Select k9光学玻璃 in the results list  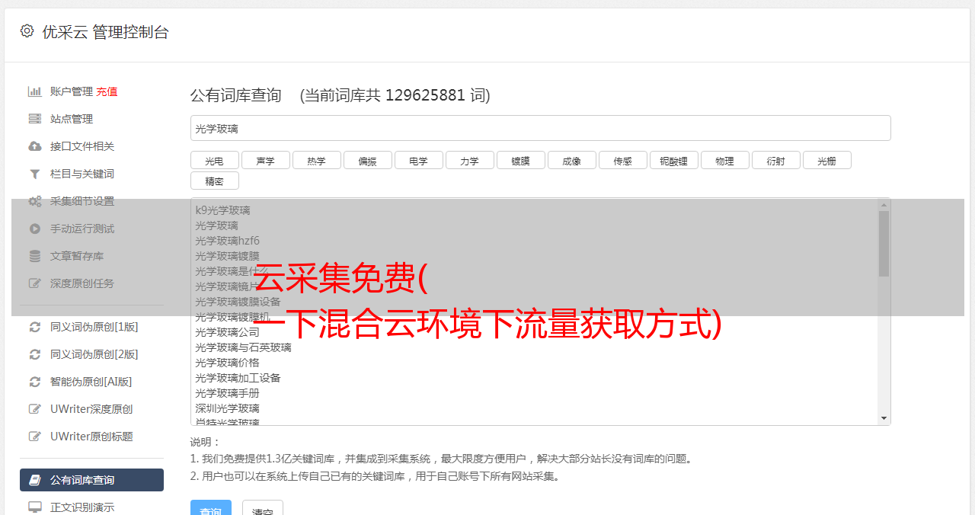pyautogui.click(x=222, y=210)
